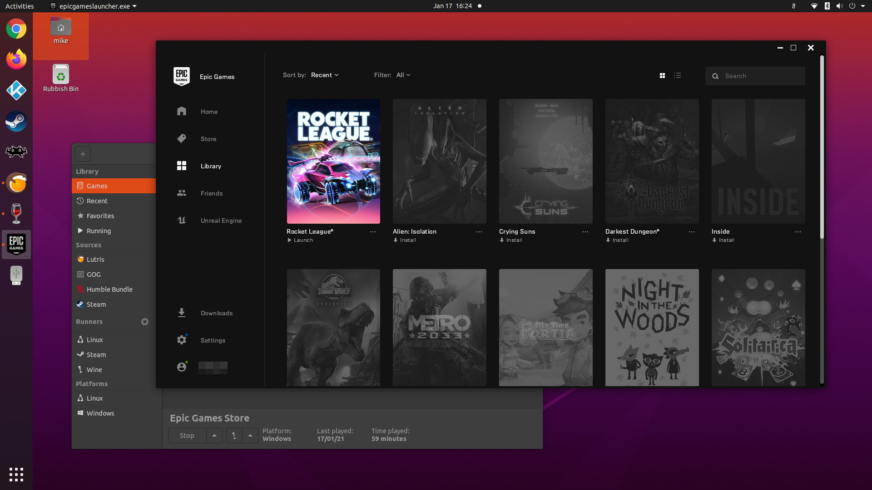The height and width of the screenshot is (490, 872).
Task: Click the Stop button for Epic Games Store
Action: coord(187,436)
